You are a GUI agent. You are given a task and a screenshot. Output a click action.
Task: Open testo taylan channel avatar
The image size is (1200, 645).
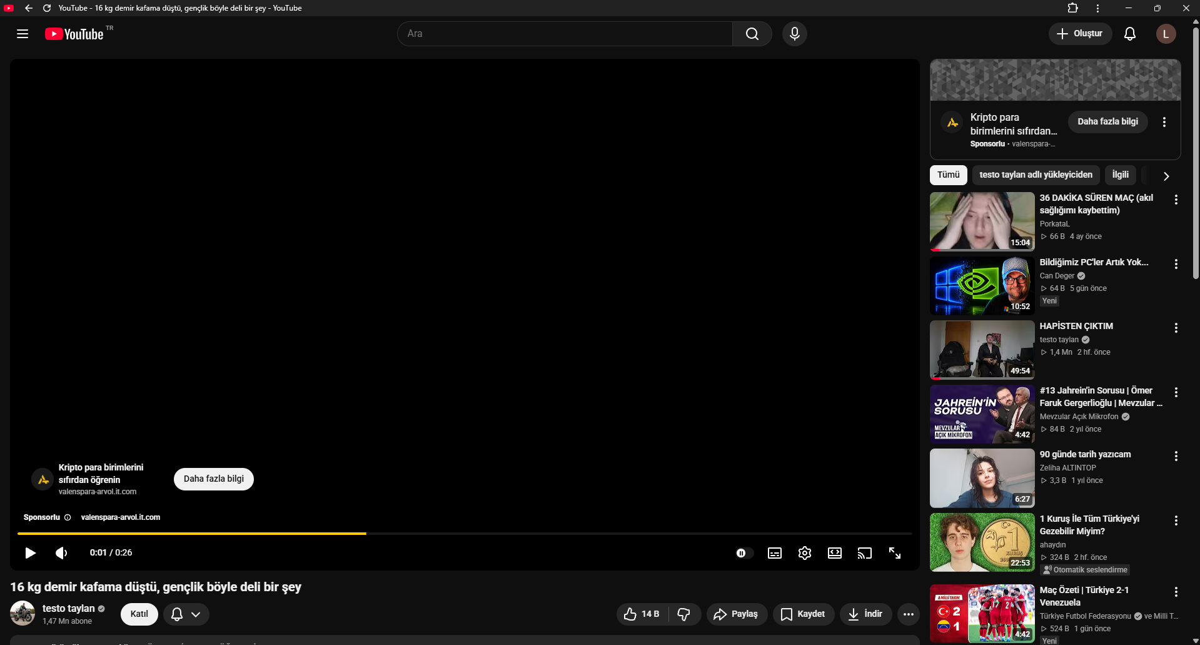23,614
